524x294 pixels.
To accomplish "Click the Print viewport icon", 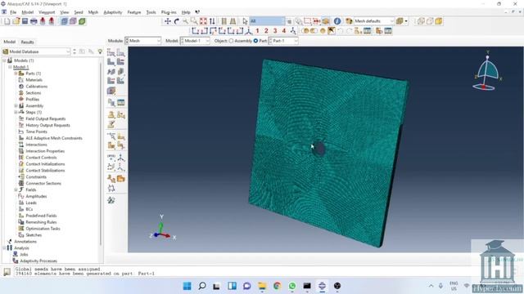I will 34,21.
